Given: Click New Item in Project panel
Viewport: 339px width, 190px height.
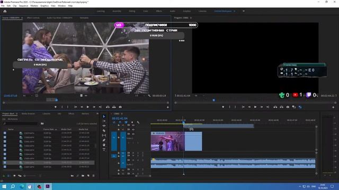Looking at the screenshot, I should click(x=88, y=176).
